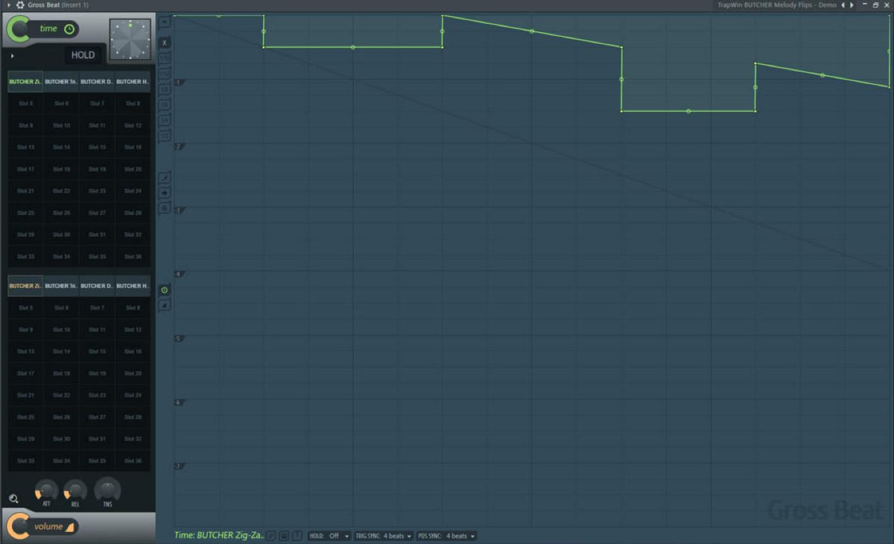The height and width of the screenshot is (544, 894).
Task: Choose Slot 5 in the time slot bank
Action: pos(25,103)
